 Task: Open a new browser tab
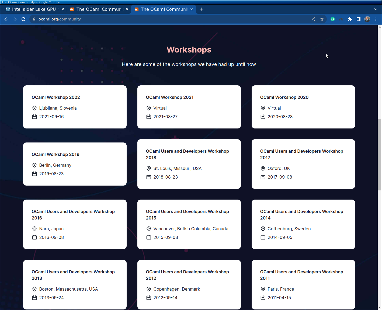[x=202, y=9]
